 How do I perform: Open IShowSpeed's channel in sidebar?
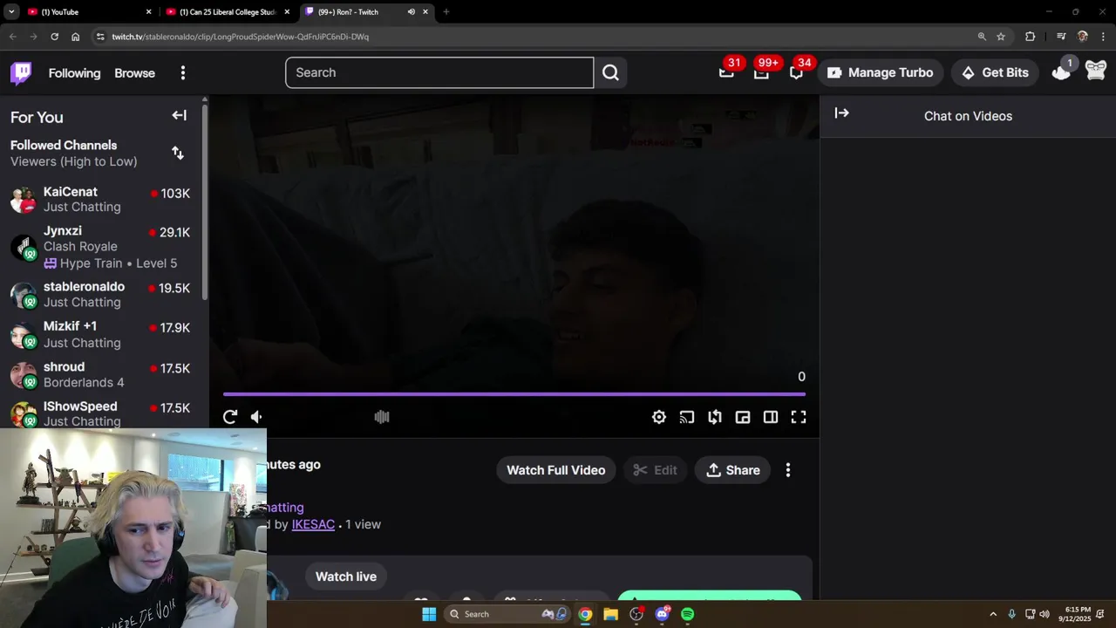pyautogui.click(x=101, y=413)
